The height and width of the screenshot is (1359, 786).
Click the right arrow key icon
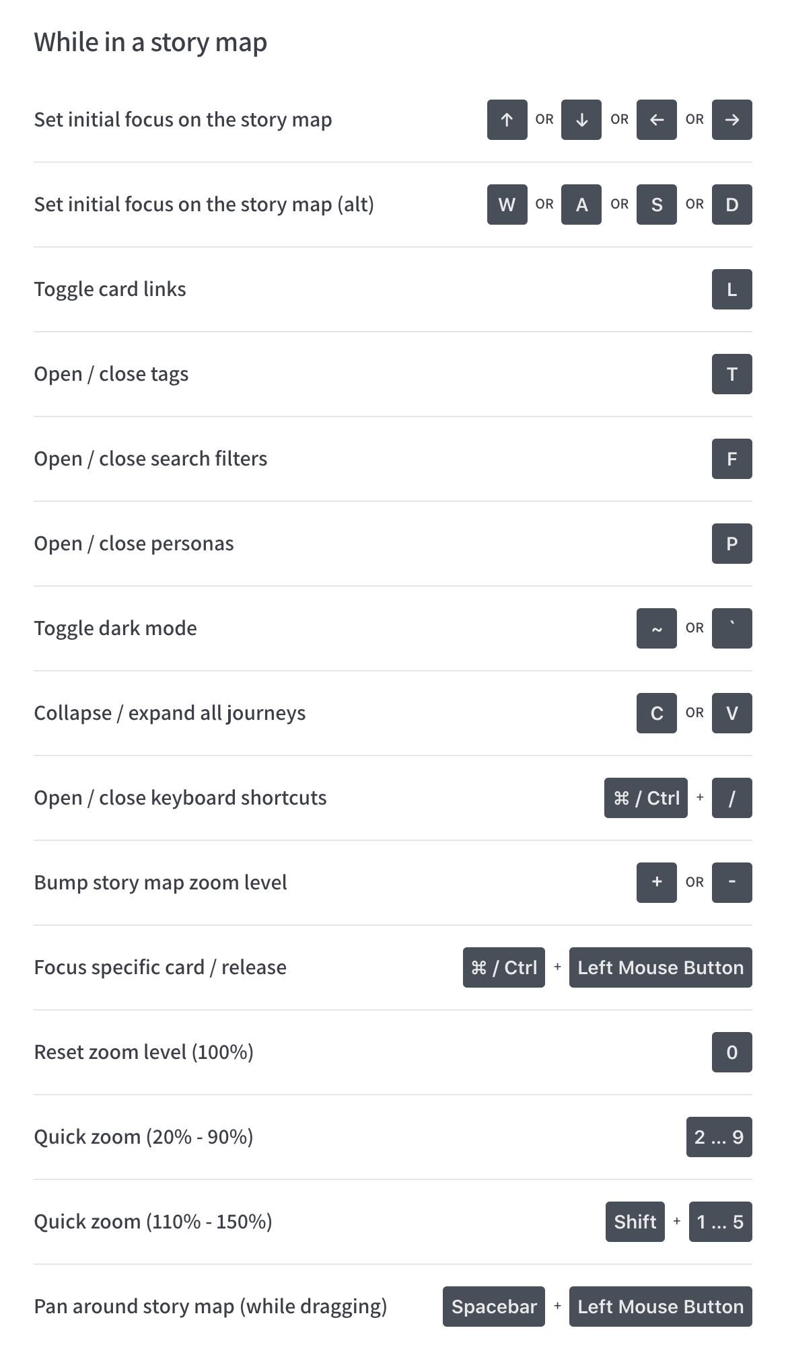(731, 120)
